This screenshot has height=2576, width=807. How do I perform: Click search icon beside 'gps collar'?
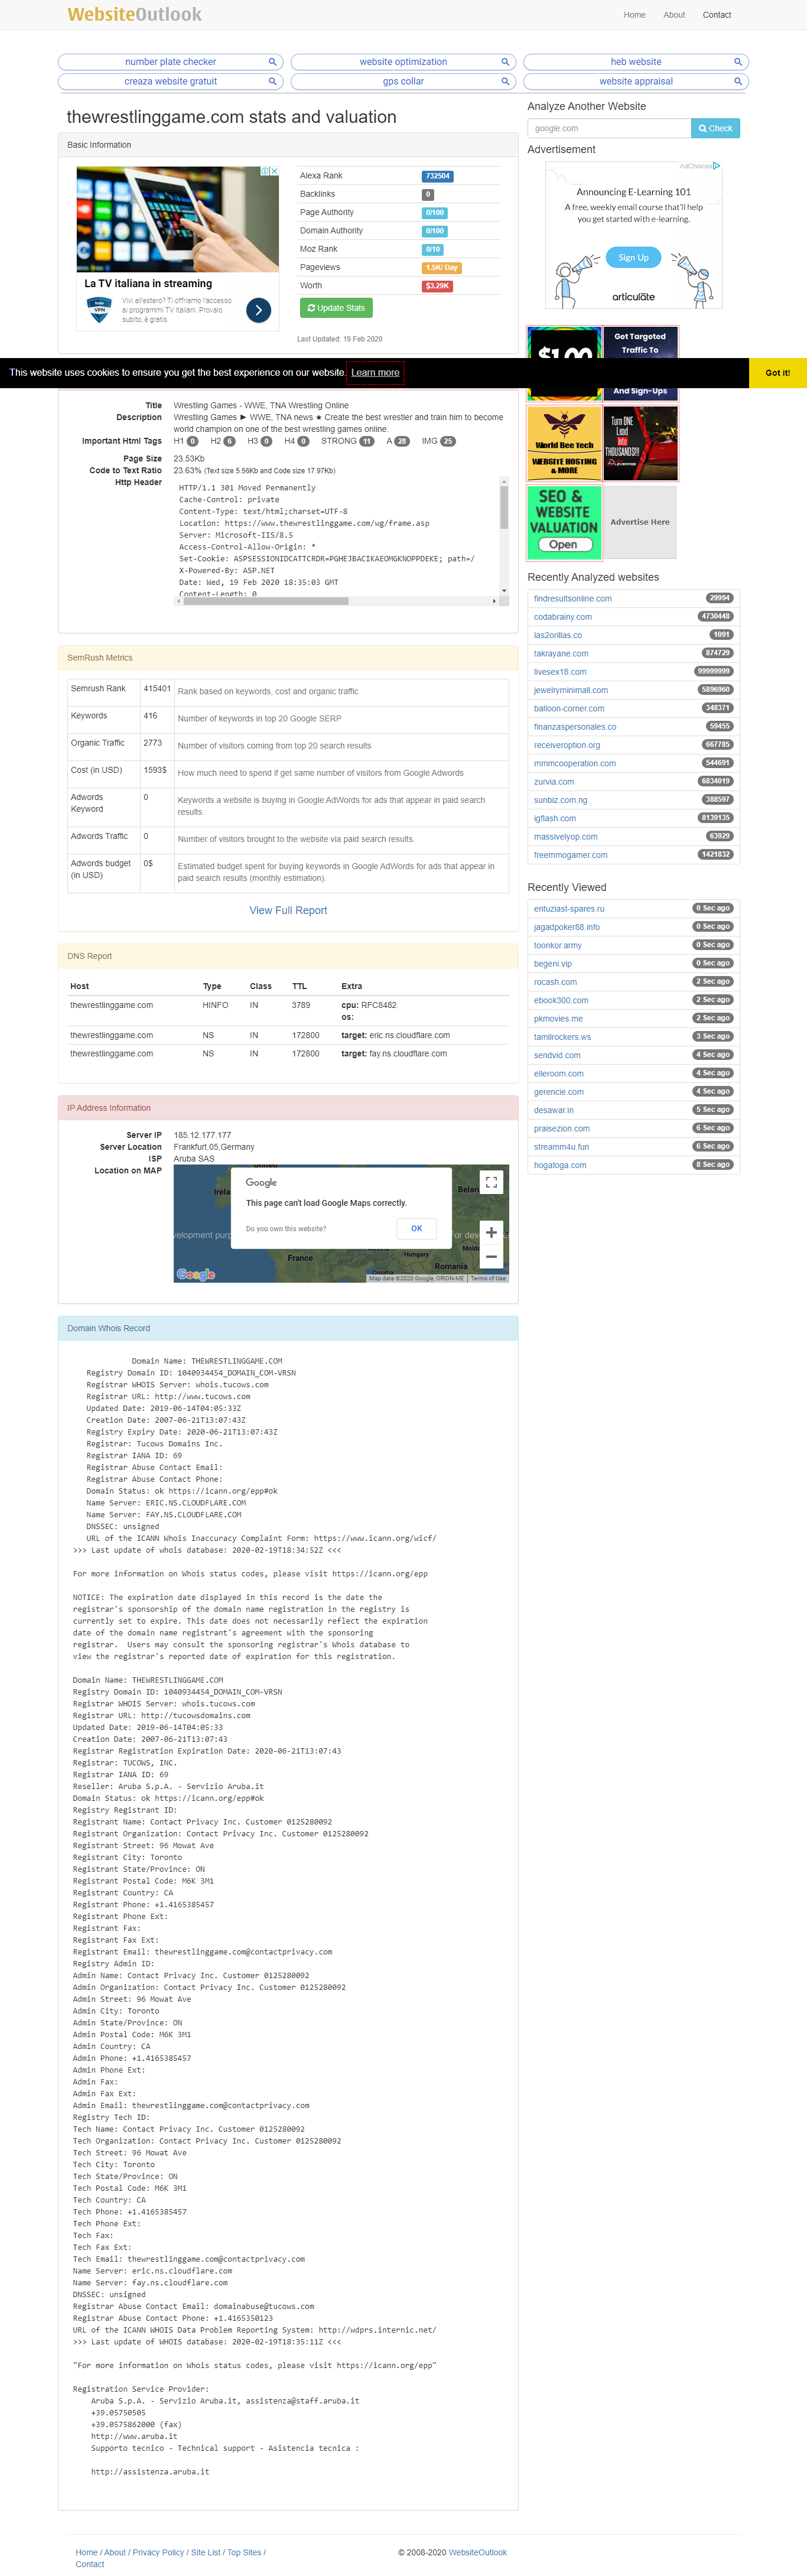click(505, 82)
